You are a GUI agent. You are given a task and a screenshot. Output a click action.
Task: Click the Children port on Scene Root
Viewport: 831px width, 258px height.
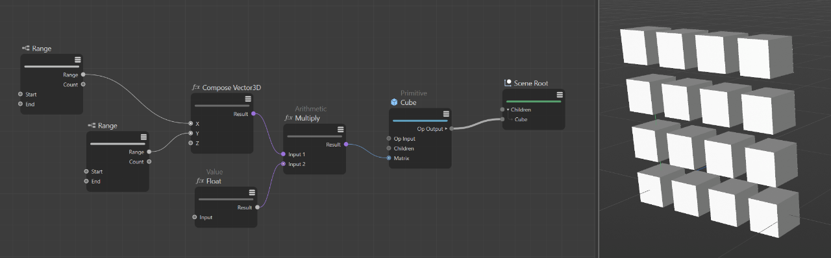click(x=502, y=110)
